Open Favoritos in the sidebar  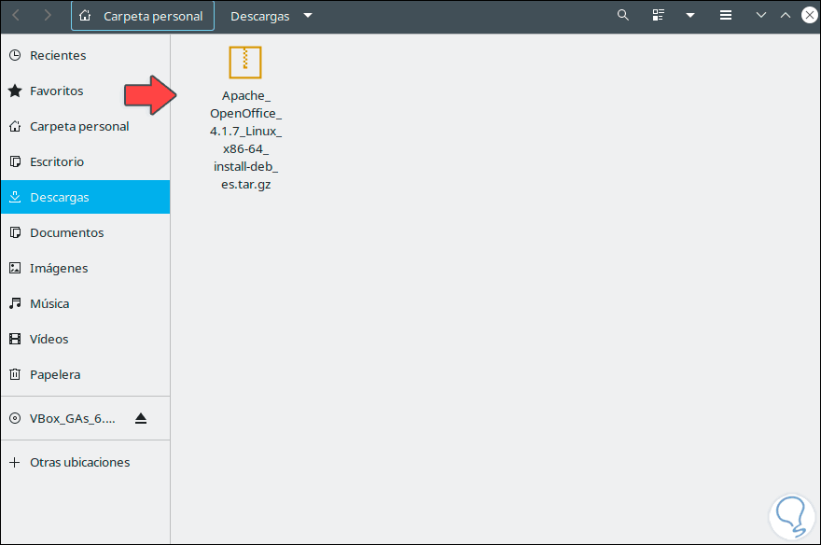tap(85, 91)
